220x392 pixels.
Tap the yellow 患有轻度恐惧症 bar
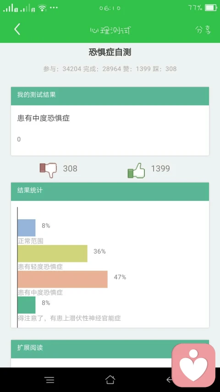[x=52, y=254]
